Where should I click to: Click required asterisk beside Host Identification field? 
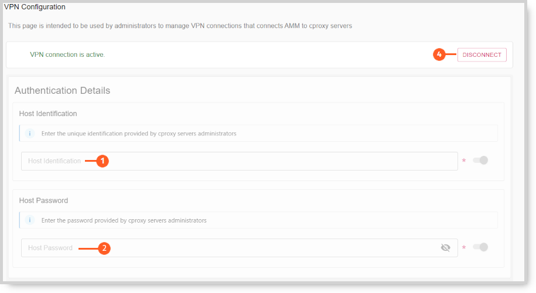coord(464,161)
